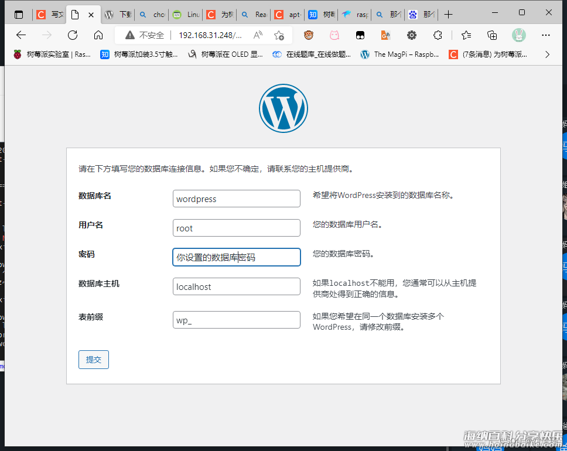The image size is (567, 451).
Task: Open the gear extension icon
Action: [412, 35]
